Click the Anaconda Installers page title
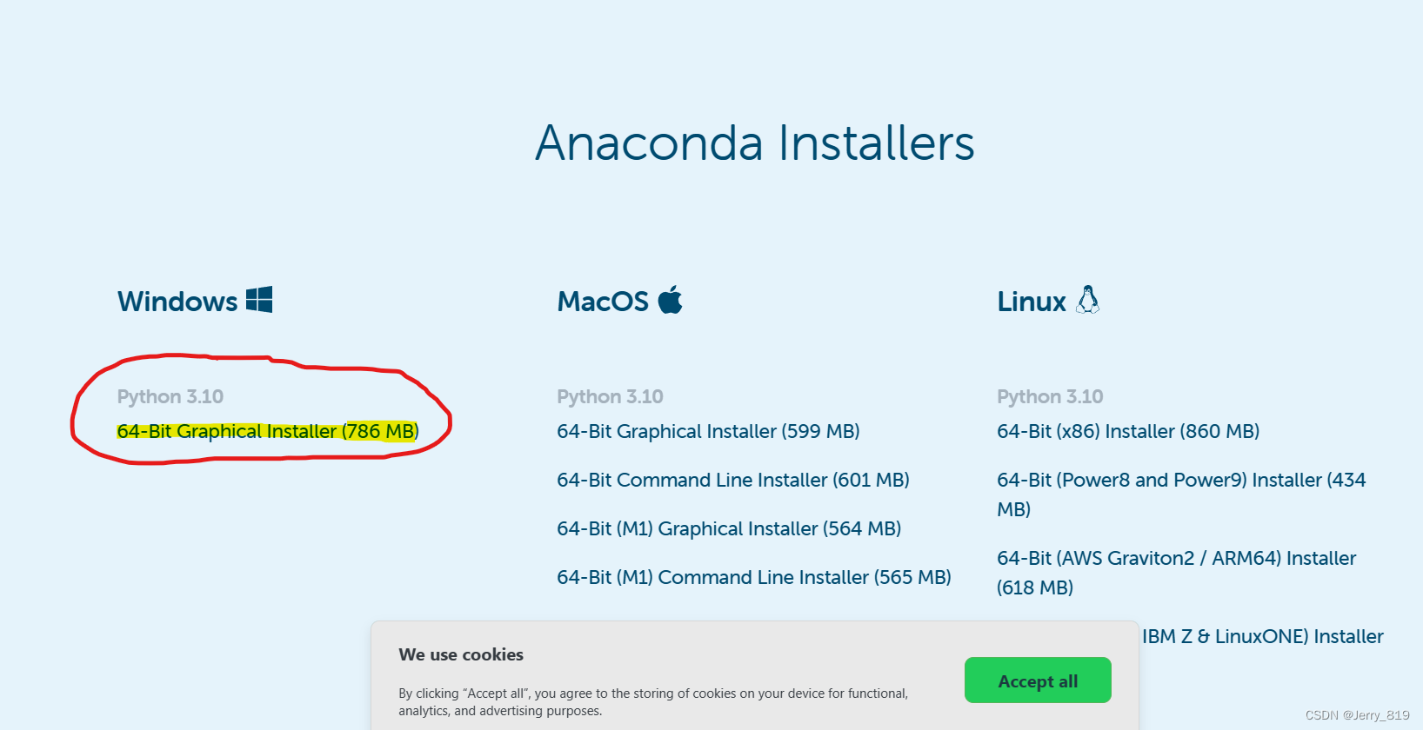This screenshot has width=1423, height=730. pyautogui.click(x=754, y=143)
